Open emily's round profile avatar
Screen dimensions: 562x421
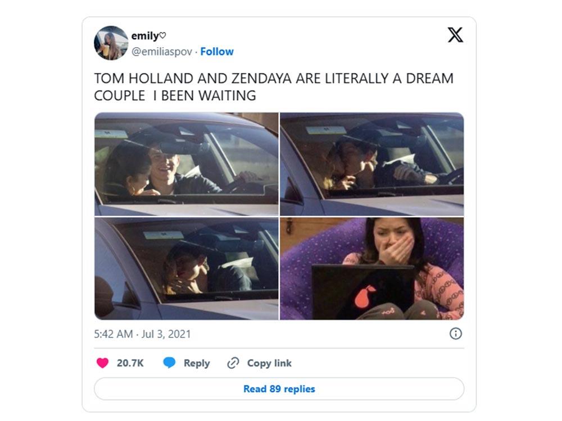point(111,43)
